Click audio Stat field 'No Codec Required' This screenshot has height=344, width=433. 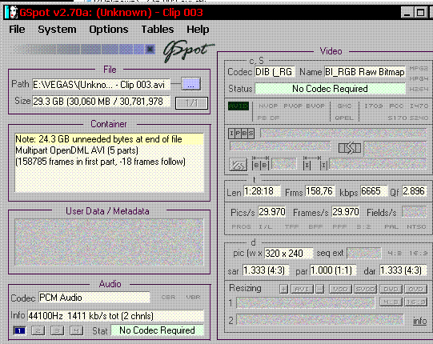point(157,330)
